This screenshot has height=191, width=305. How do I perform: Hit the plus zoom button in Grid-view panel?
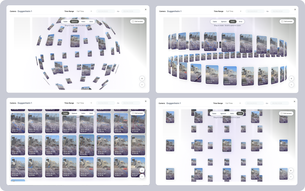[x=291, y=170]
